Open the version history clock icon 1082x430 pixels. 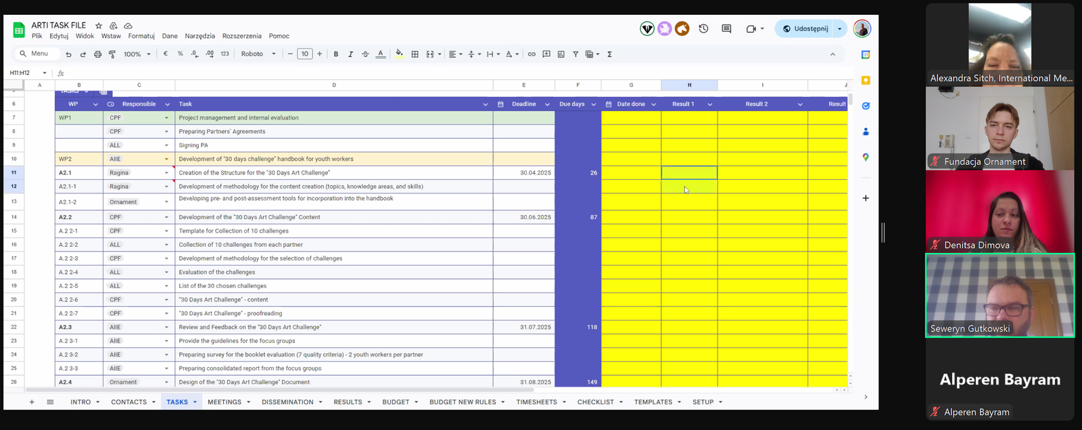[703, 28]
